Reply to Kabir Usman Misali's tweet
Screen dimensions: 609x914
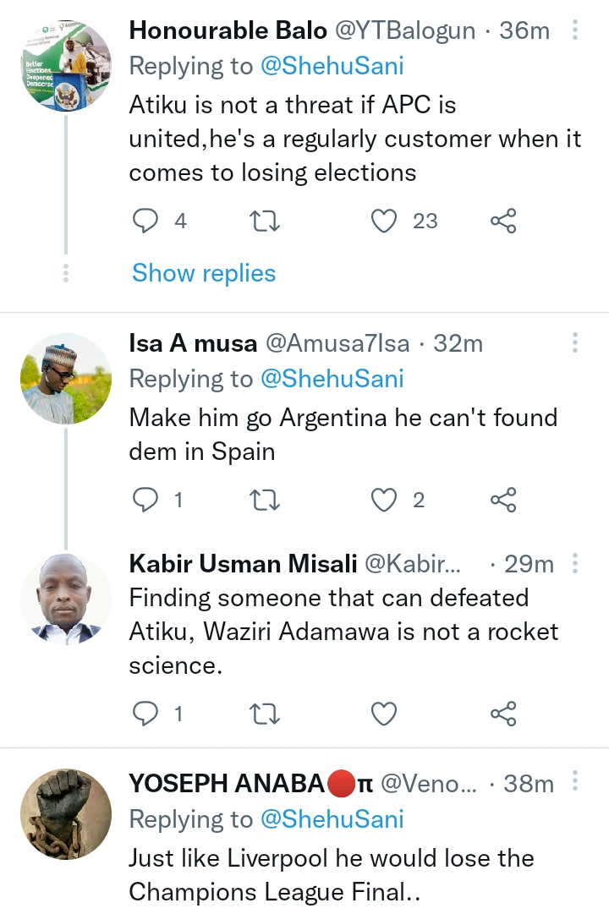click(x=146, y=714)
